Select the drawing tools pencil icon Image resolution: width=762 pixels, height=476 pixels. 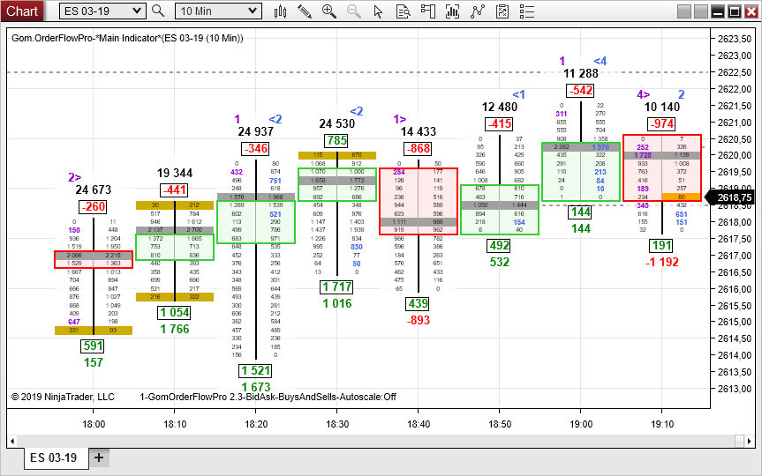305,11
